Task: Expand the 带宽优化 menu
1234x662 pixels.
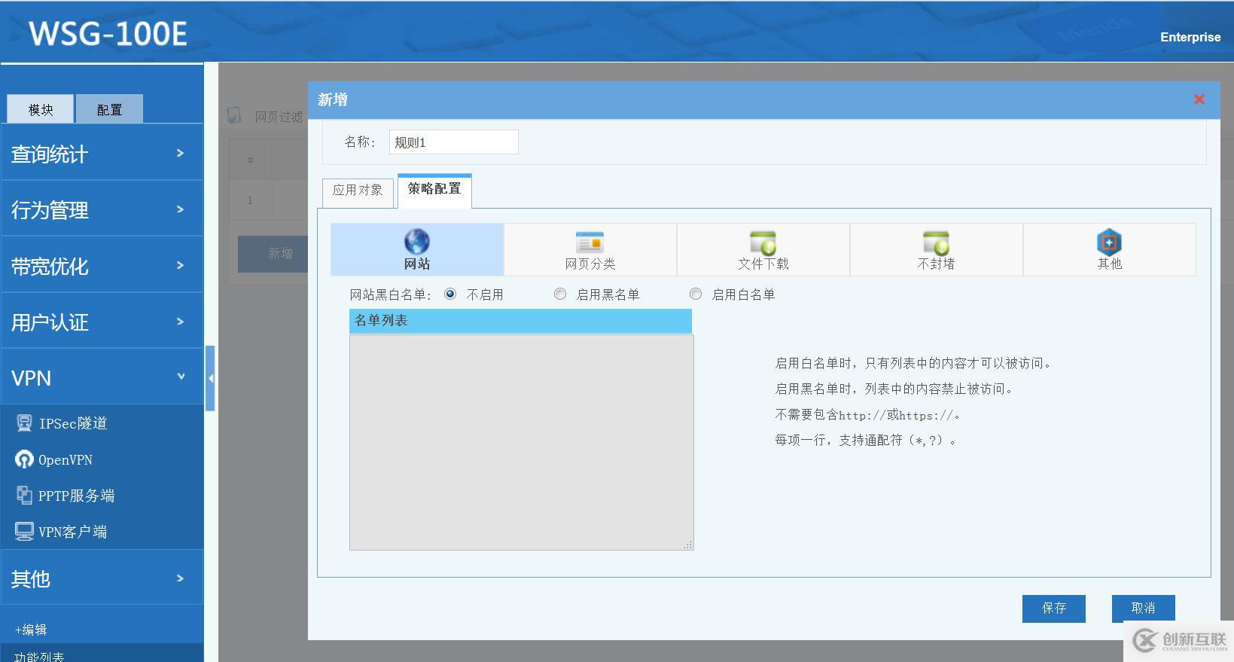Action: (102, 265)
